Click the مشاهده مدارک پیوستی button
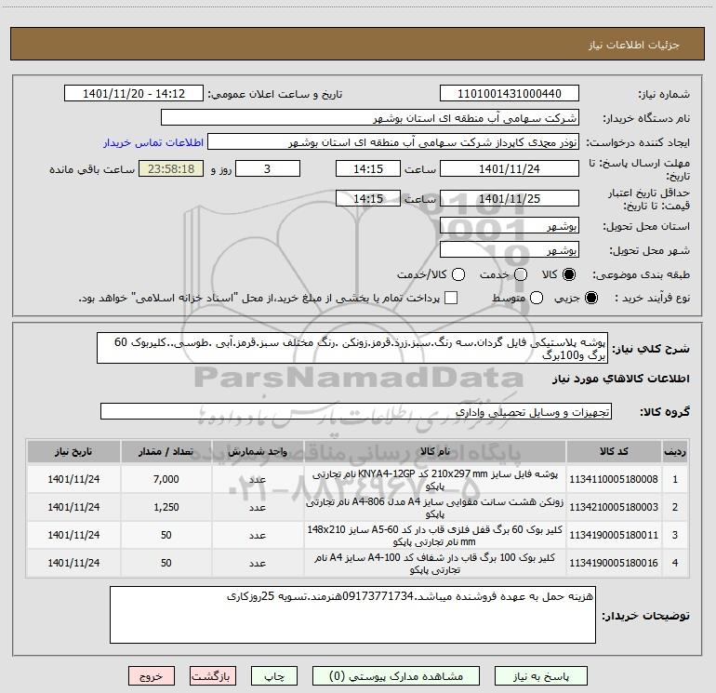Image resolution: width=716 pixels, height=693 pixels. (396, 676)
